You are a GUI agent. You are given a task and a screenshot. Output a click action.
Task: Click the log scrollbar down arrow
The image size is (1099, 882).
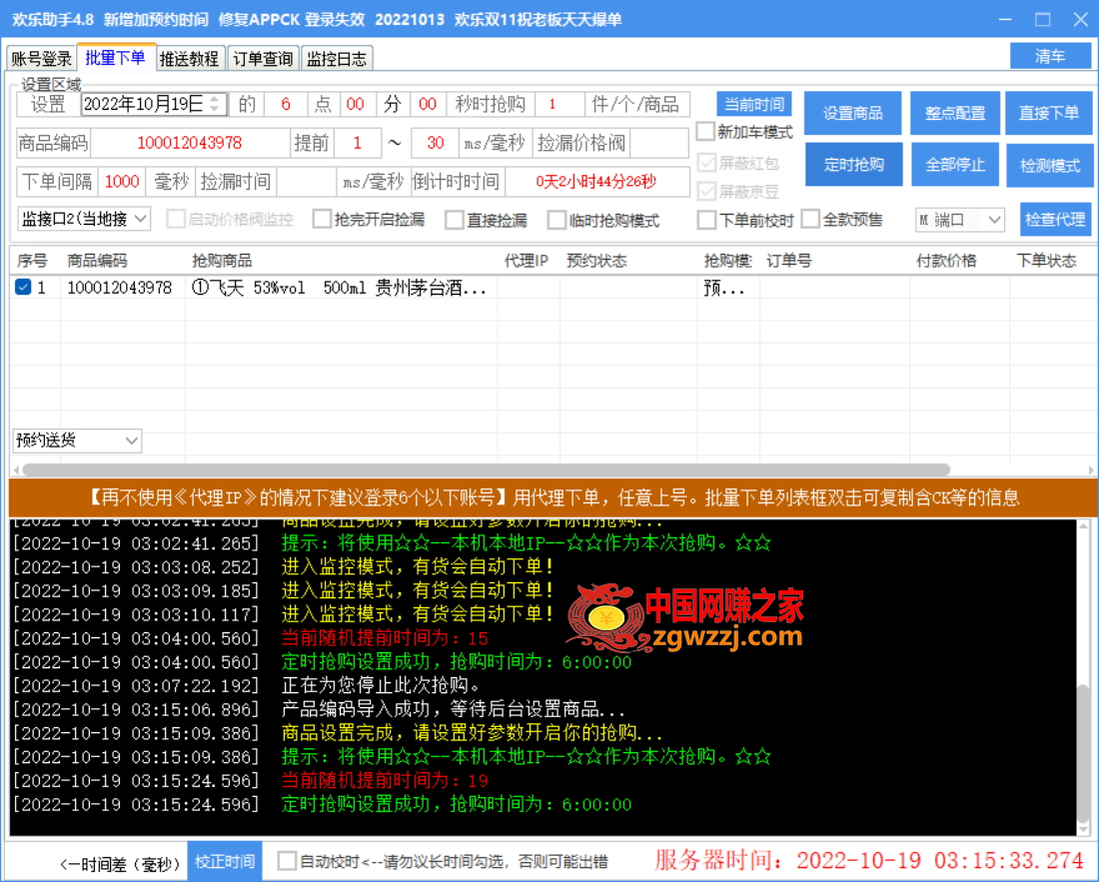(1084, 829)
